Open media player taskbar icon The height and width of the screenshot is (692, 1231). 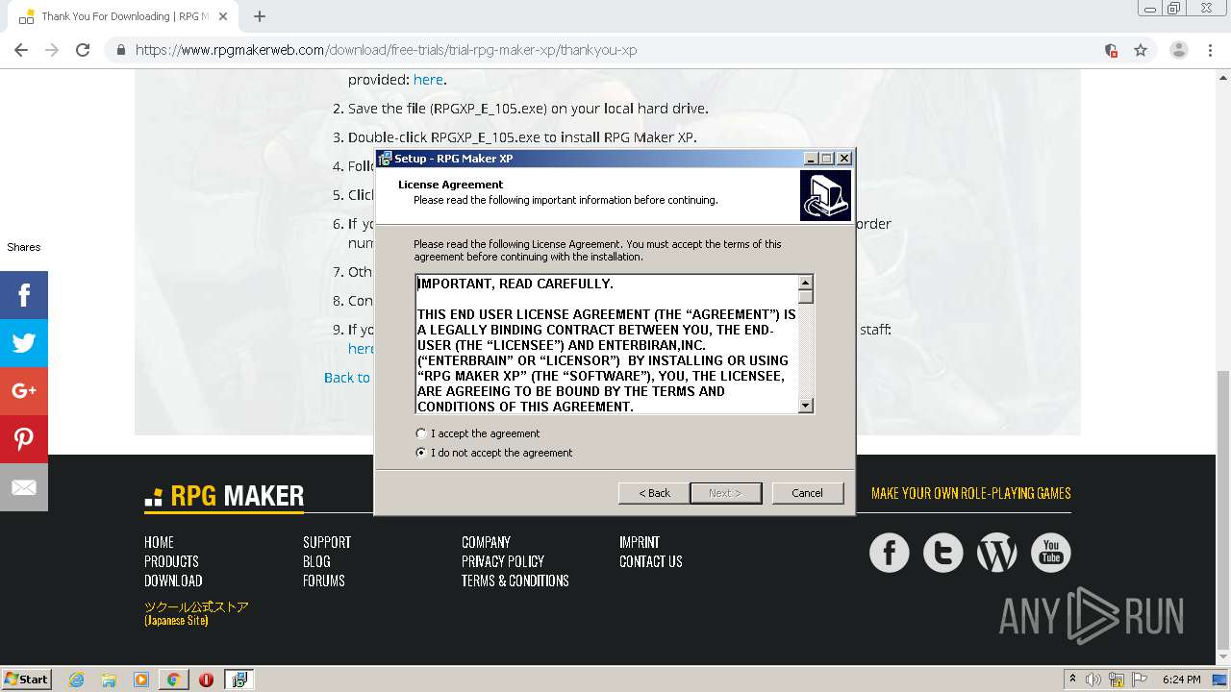[x=141, y=680]
